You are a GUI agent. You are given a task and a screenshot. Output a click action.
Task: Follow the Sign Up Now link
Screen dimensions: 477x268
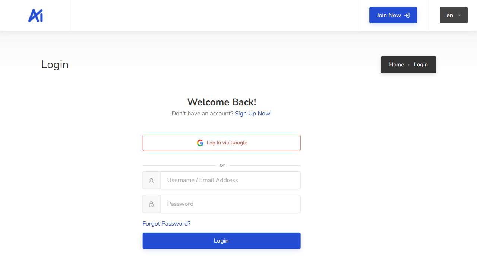point(253,114)
